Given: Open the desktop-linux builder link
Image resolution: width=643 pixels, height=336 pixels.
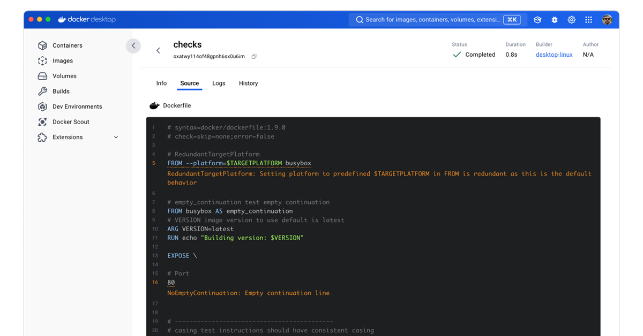Looking at the screenshot, I should [x=554, y=54].
